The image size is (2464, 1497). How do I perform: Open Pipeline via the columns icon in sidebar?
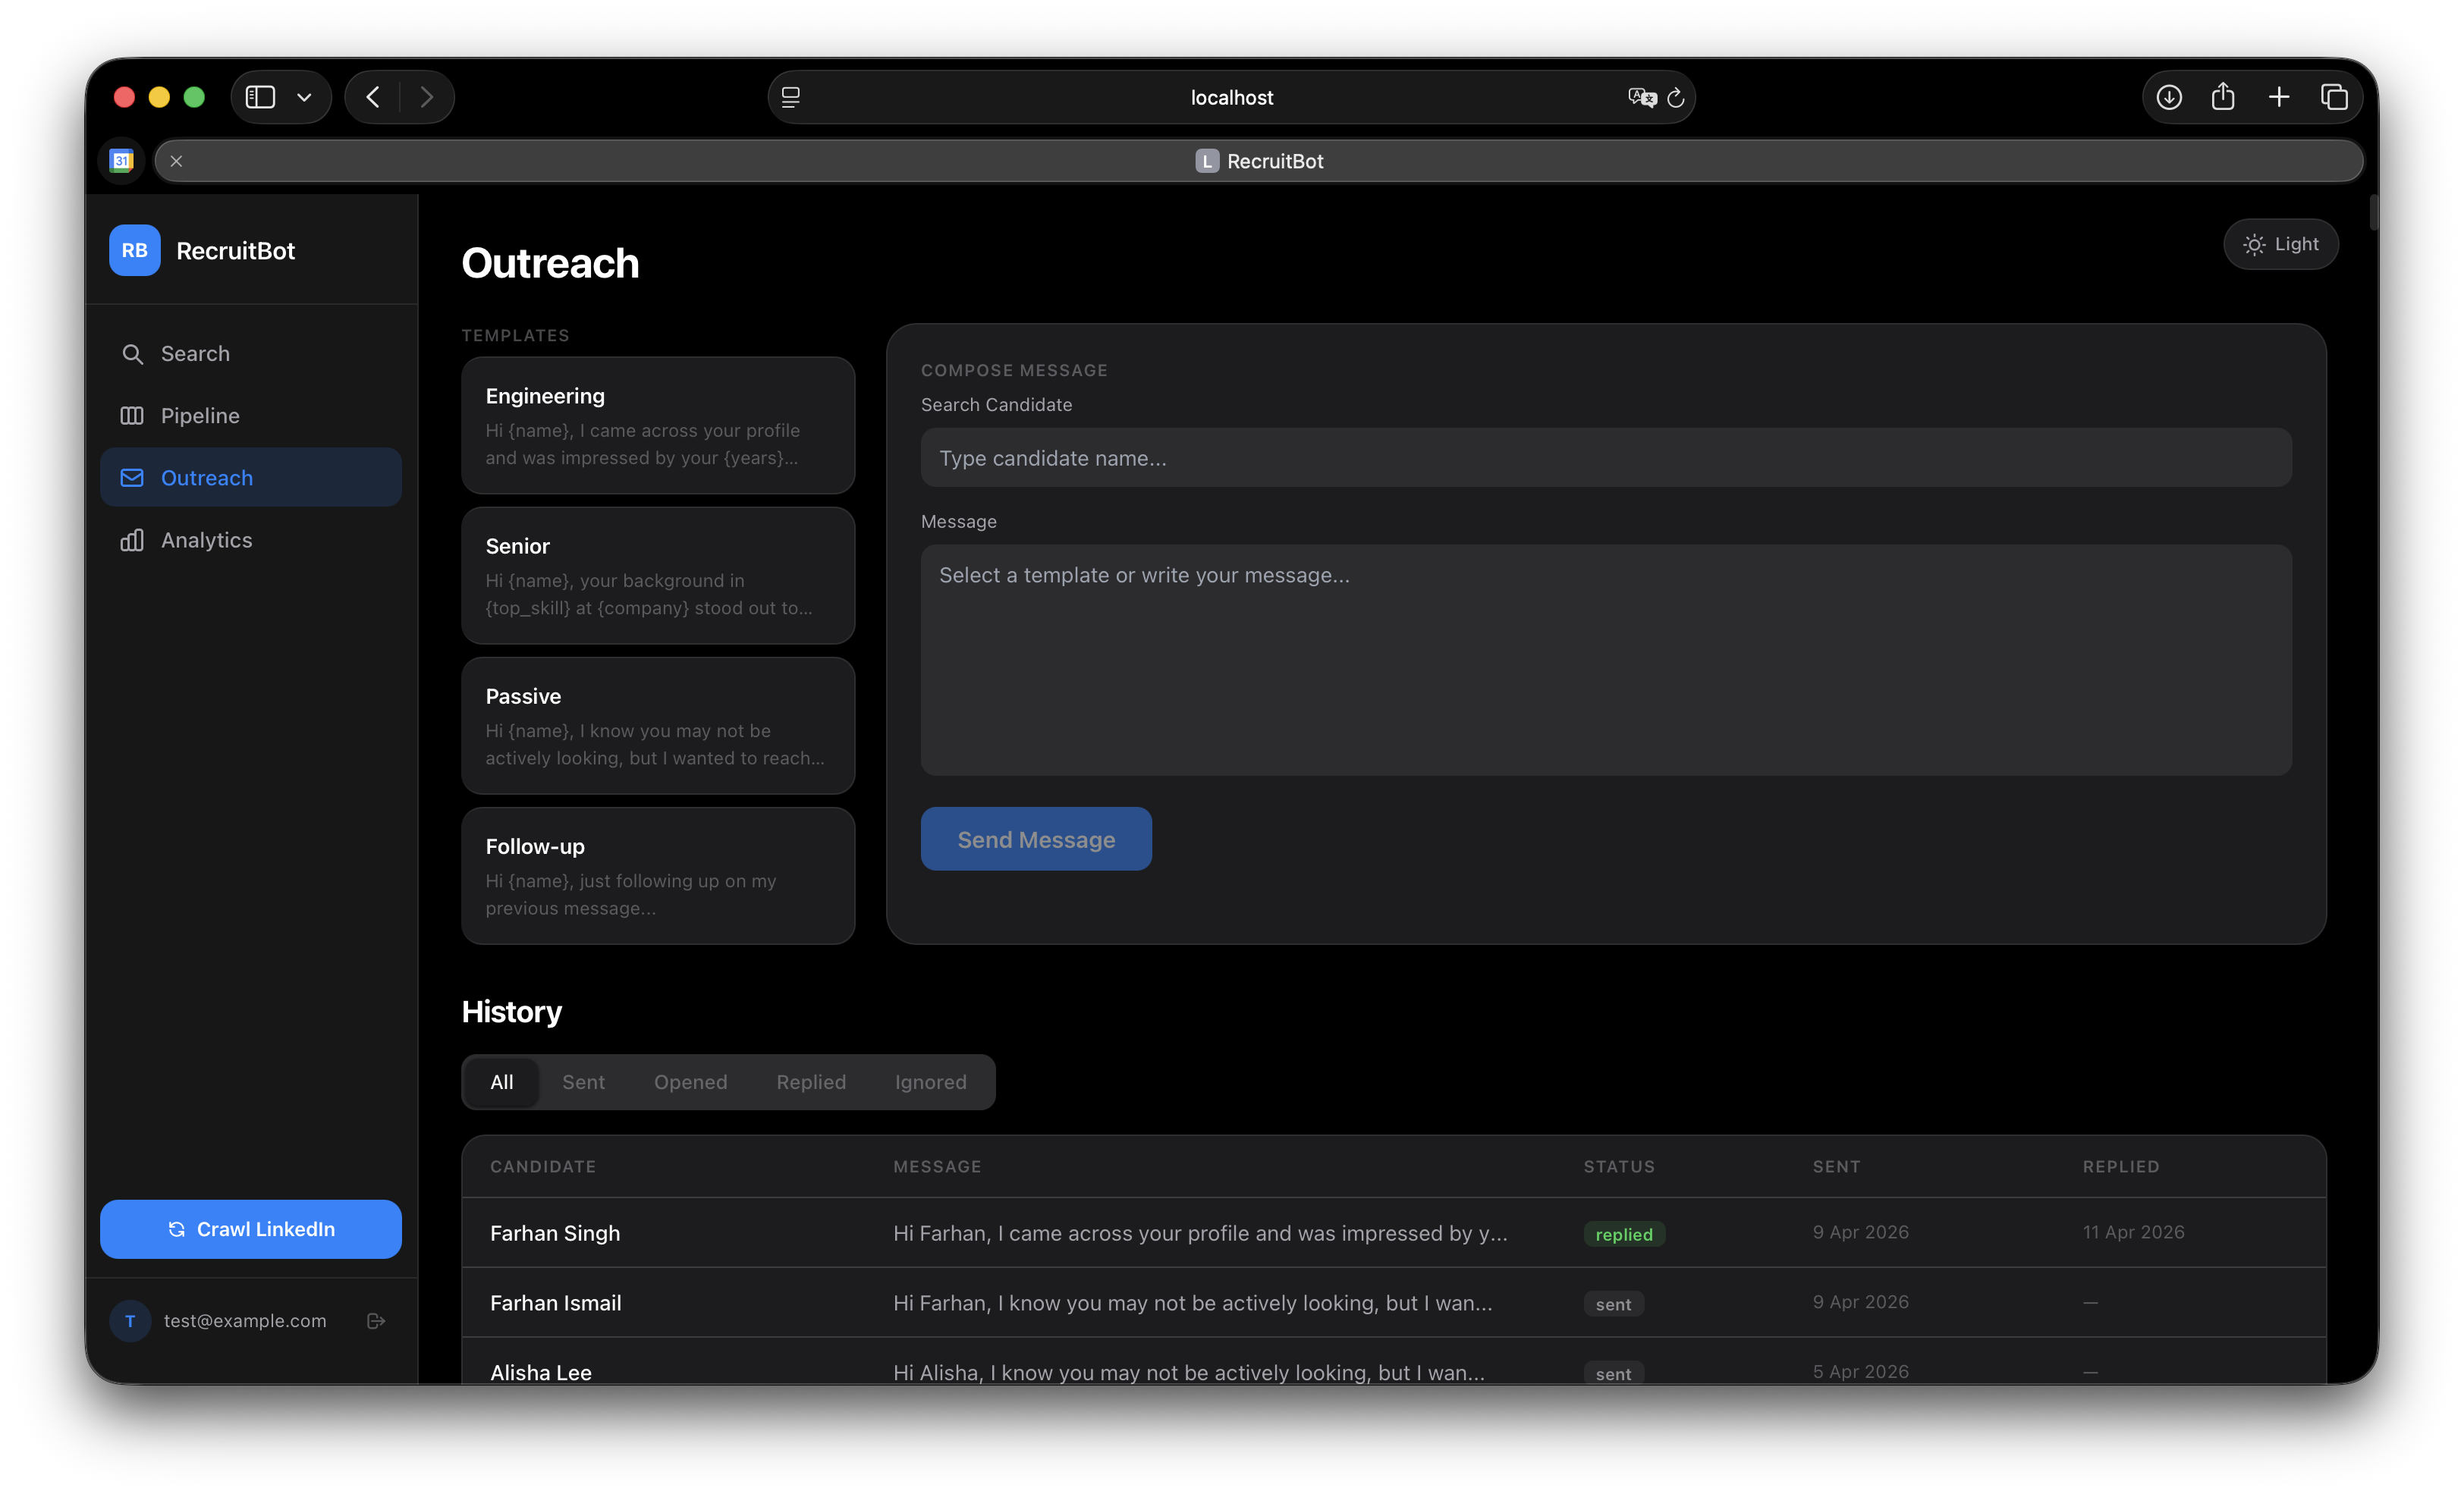(x=132, y=416)
